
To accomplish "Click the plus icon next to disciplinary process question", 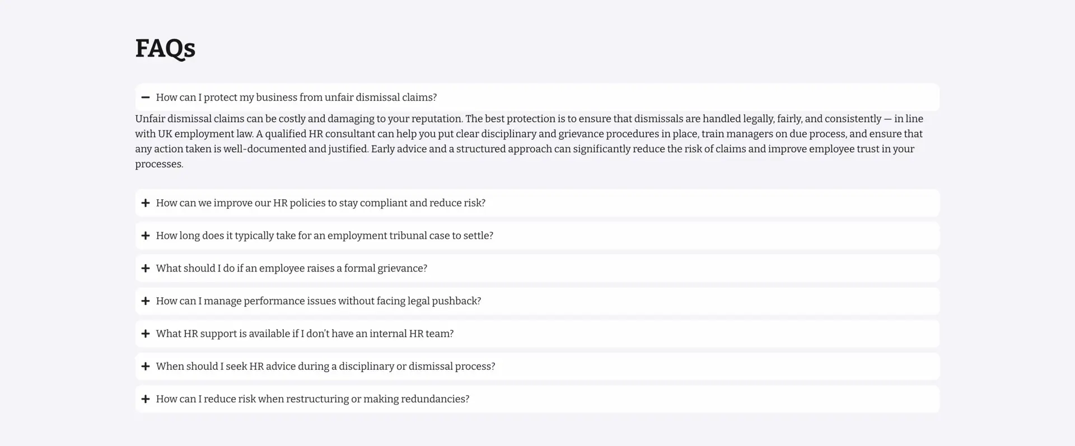I will tap(146, 367).
